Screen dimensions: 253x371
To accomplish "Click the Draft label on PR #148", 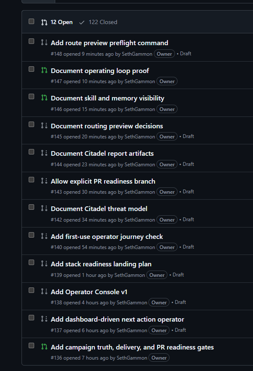I will coord(186,54).
